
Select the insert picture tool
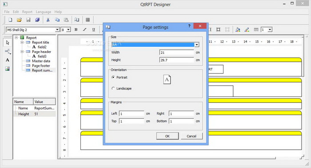(x=8, y=68)
